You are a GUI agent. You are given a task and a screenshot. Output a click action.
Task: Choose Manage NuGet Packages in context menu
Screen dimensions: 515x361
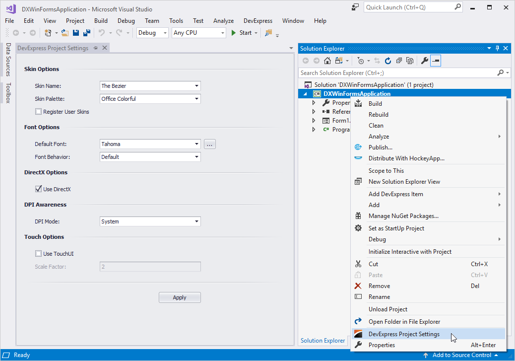[x=403, y=216]
